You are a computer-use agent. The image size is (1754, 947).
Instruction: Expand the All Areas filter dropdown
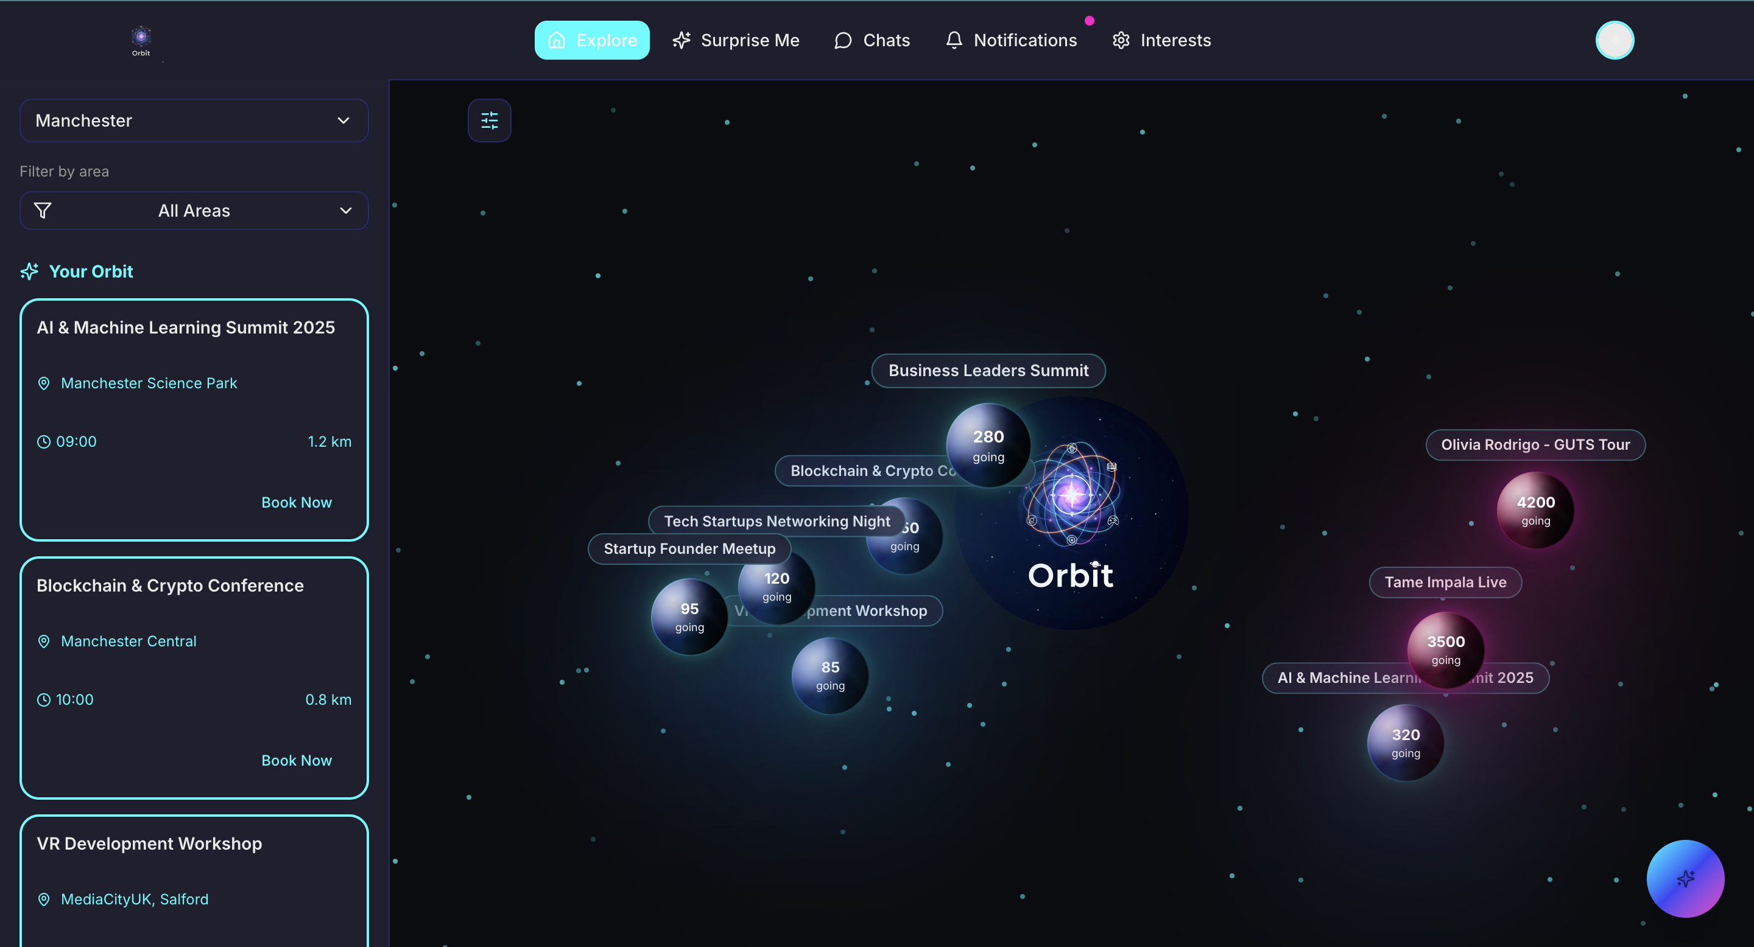[x=194, y=211]
